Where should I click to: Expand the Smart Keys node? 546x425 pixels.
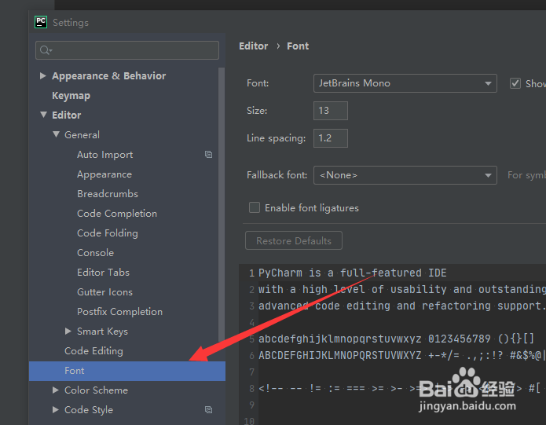coord(68,331)
